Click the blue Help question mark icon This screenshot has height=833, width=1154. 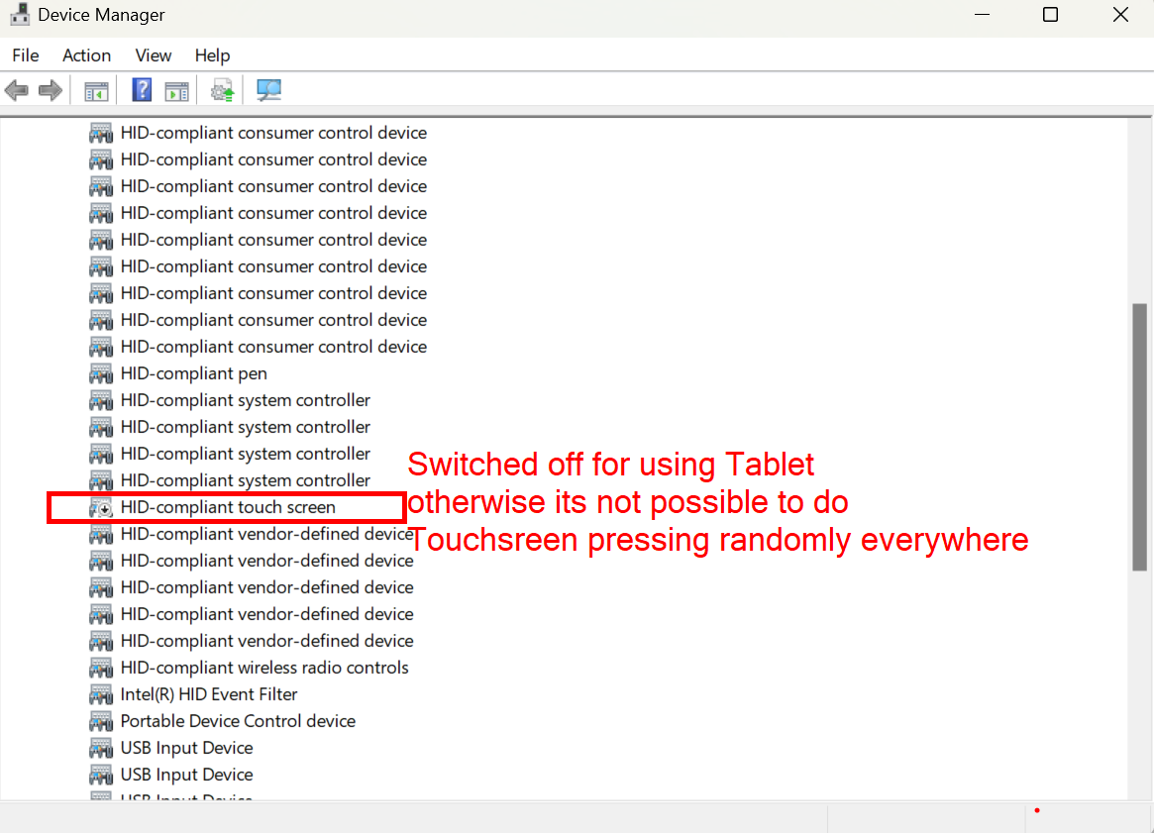142,91
